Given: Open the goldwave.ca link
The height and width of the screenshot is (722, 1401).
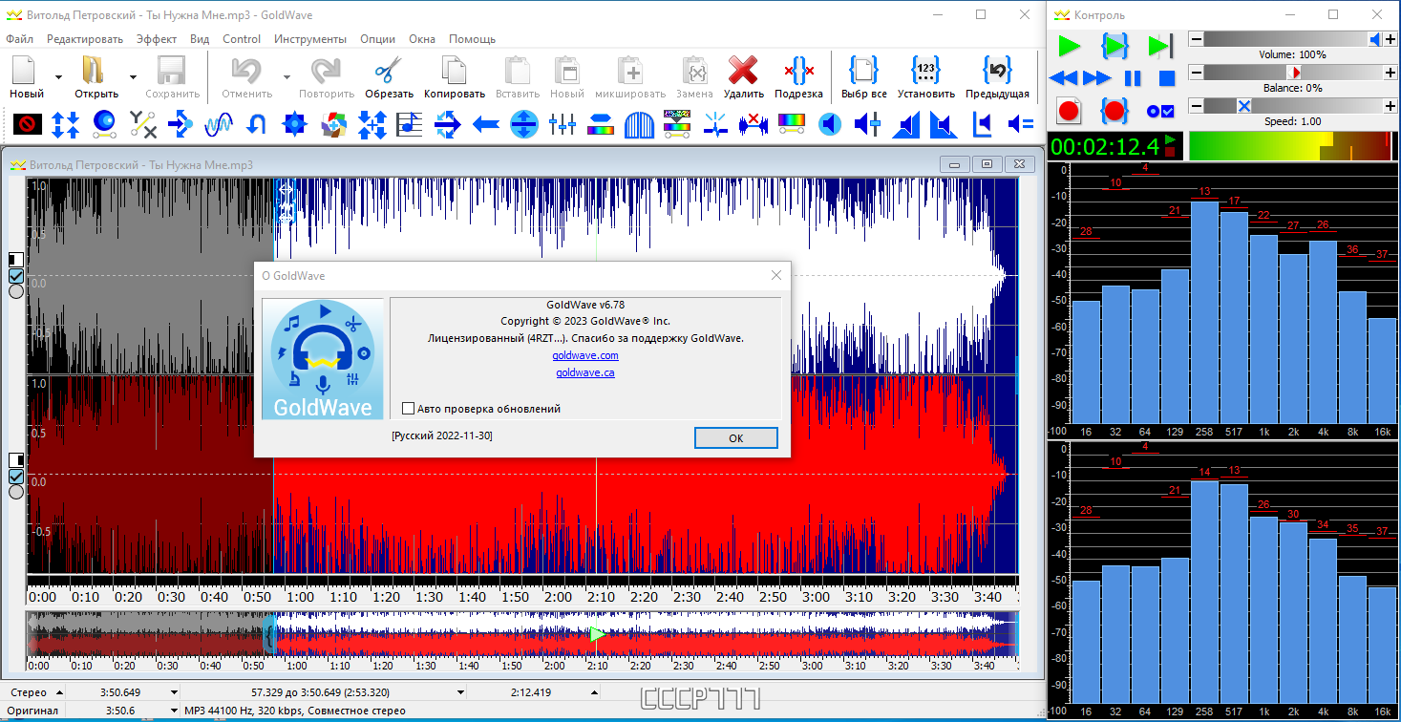Looking at the screenshot, I should click(x=585, y=372).
